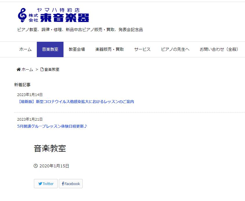Open the 新型コロナウイルス lesson notice article

(75, 102)
